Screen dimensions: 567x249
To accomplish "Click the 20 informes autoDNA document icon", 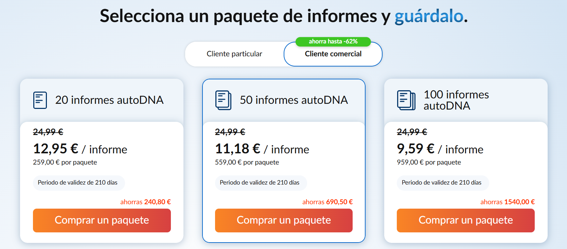I will 39,100.
